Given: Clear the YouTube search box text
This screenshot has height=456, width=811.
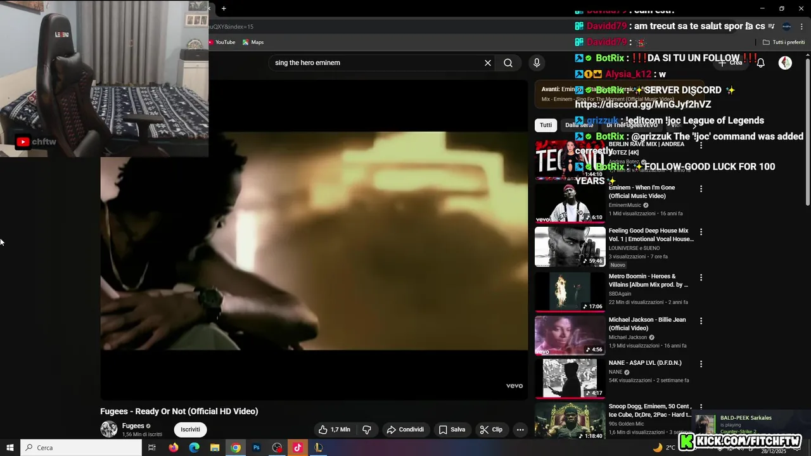Looking at the screenshot, I should click(488, 63).
